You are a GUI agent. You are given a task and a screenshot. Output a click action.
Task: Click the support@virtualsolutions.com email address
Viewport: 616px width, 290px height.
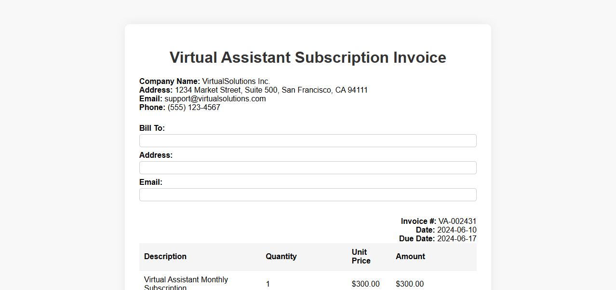click(215, 98)
